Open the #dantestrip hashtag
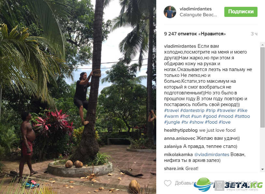The width and height of the screenshot is (265, 194). pos(192,111)
